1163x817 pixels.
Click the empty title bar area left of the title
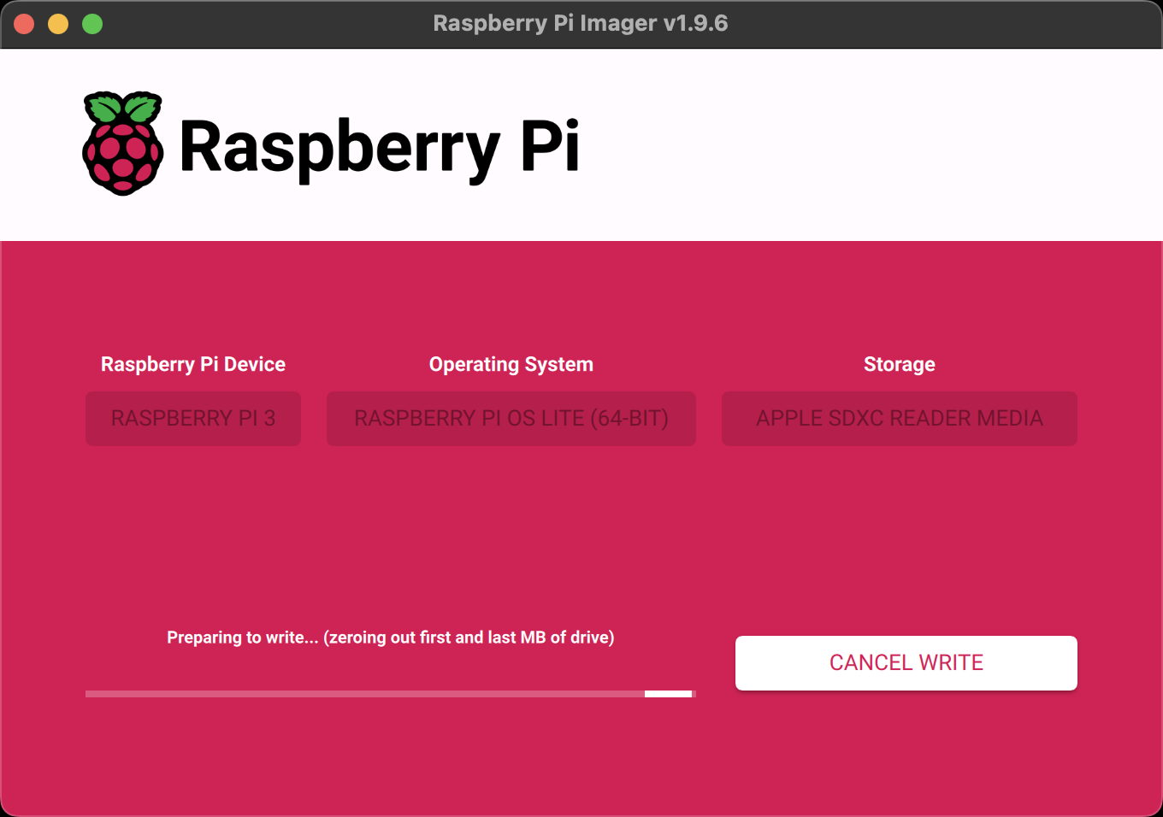257,24
